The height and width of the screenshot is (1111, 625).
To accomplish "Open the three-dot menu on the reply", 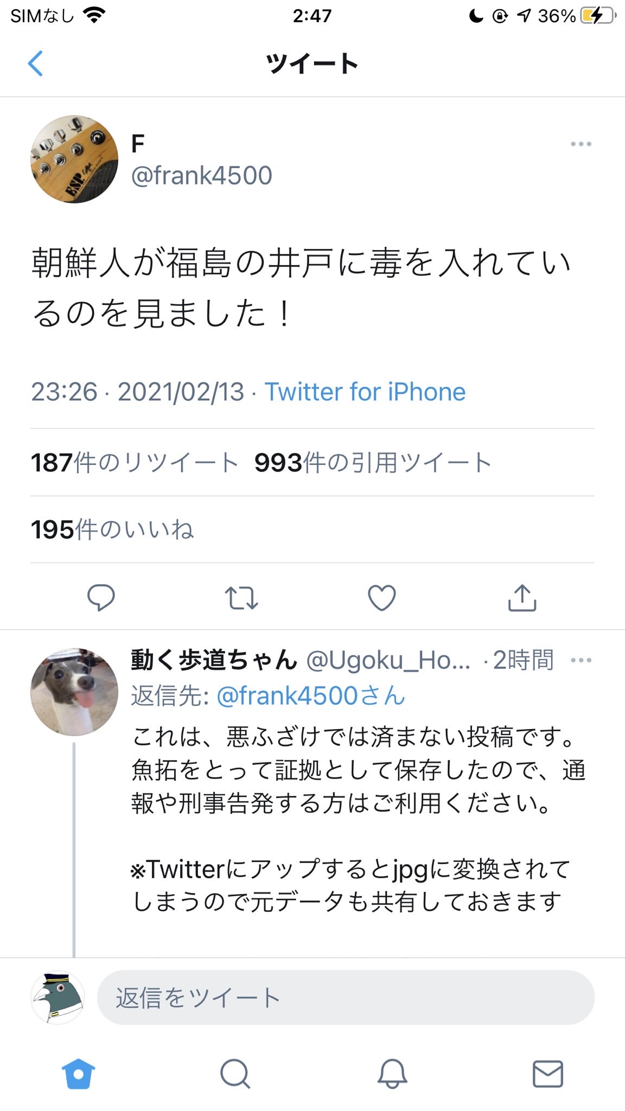I will click(x=581, y=661).
